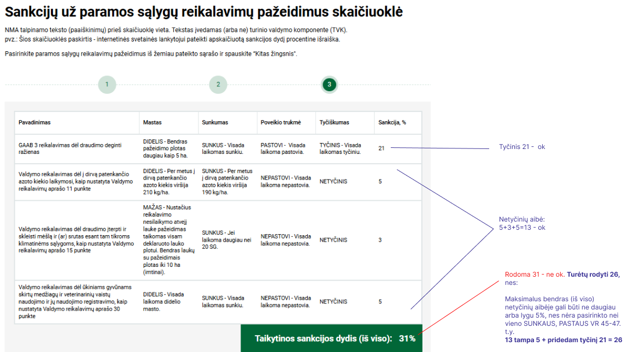Select the veterinarinių vaistų requirement row
Screen dimensions: 634x352
[75, 301]
